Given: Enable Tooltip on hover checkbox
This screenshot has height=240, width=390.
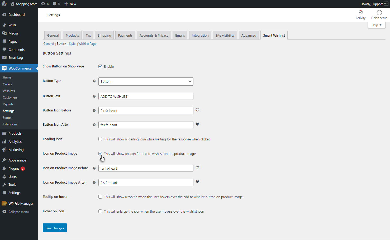Looking at the screenshot, I should (100, 197).
